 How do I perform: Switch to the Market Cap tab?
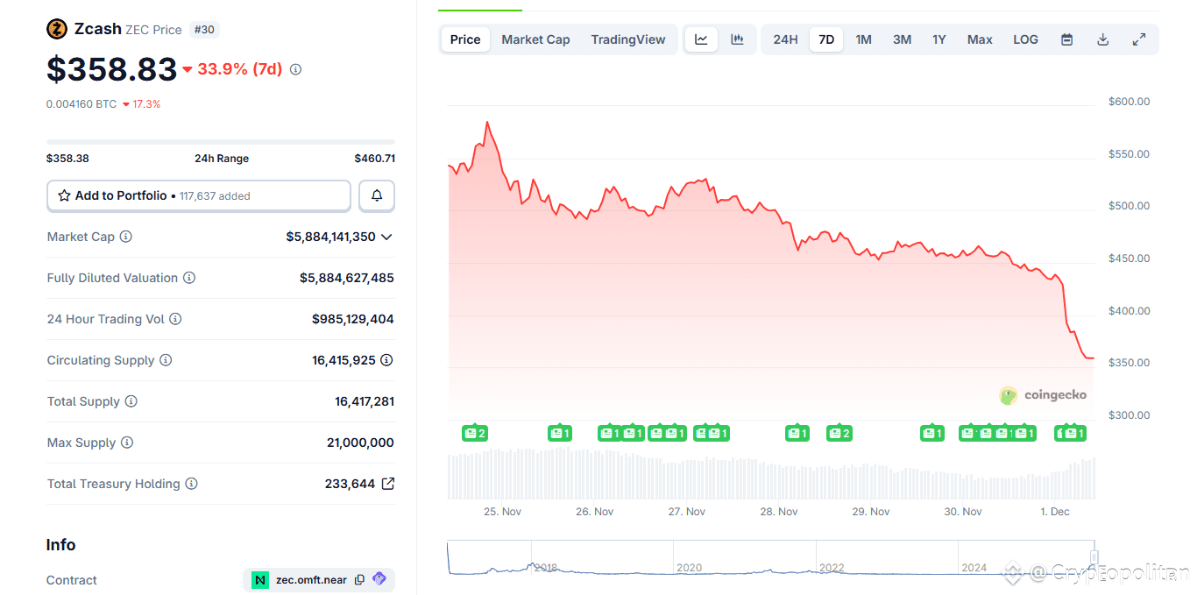535,39
